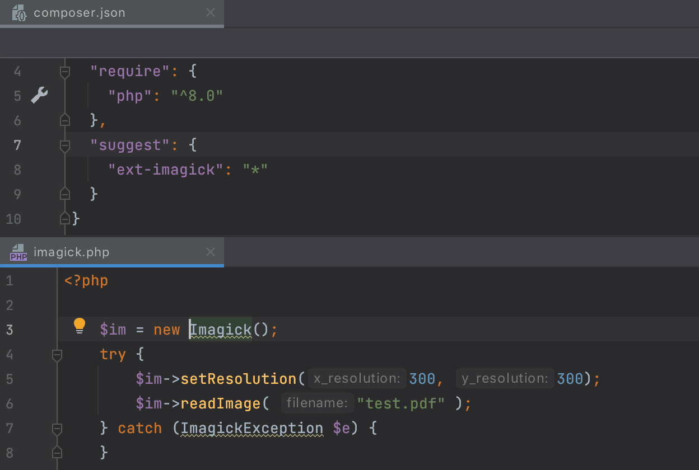Viewport: 699px width, 470px height.
Task: Open the intention lightbulb on line 3
Action: tap(79, 325)
